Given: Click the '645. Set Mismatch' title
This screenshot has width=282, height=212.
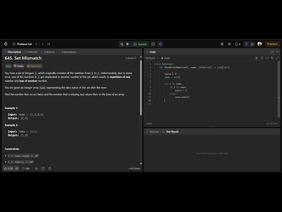Looking at the screenshot, I should [x=23, y=58].
